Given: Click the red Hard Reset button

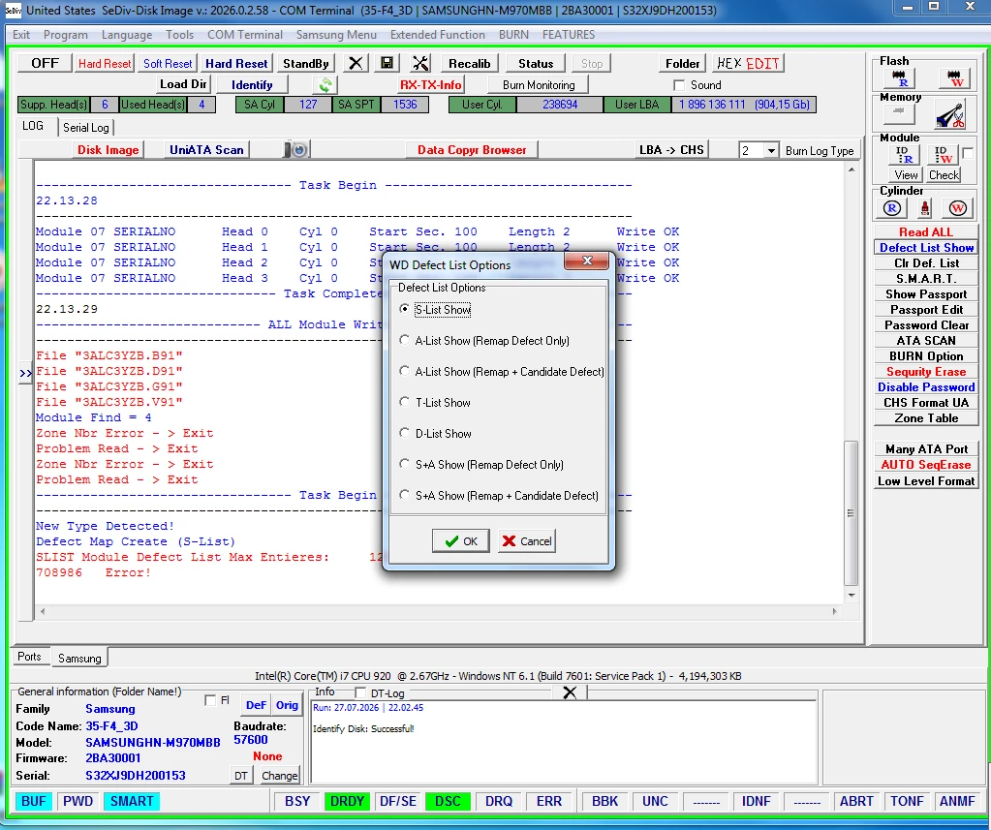Looking at the screenshot, I should (105, 63).
